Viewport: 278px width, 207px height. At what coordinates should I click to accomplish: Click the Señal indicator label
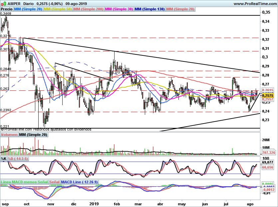pyautogui.click(x=55, y=182)
